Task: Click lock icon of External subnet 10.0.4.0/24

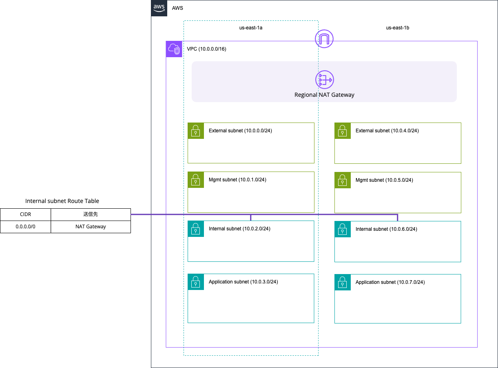Action: click(x=343, y=131)
